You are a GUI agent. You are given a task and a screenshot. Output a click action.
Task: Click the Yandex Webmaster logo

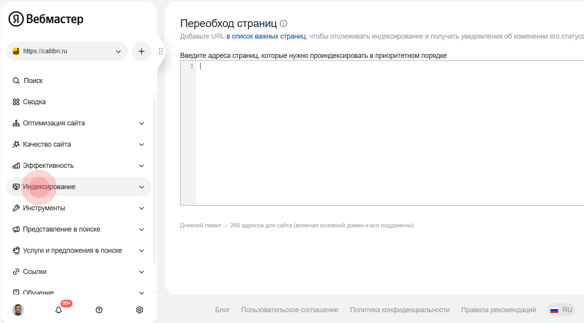pos(46,19)
